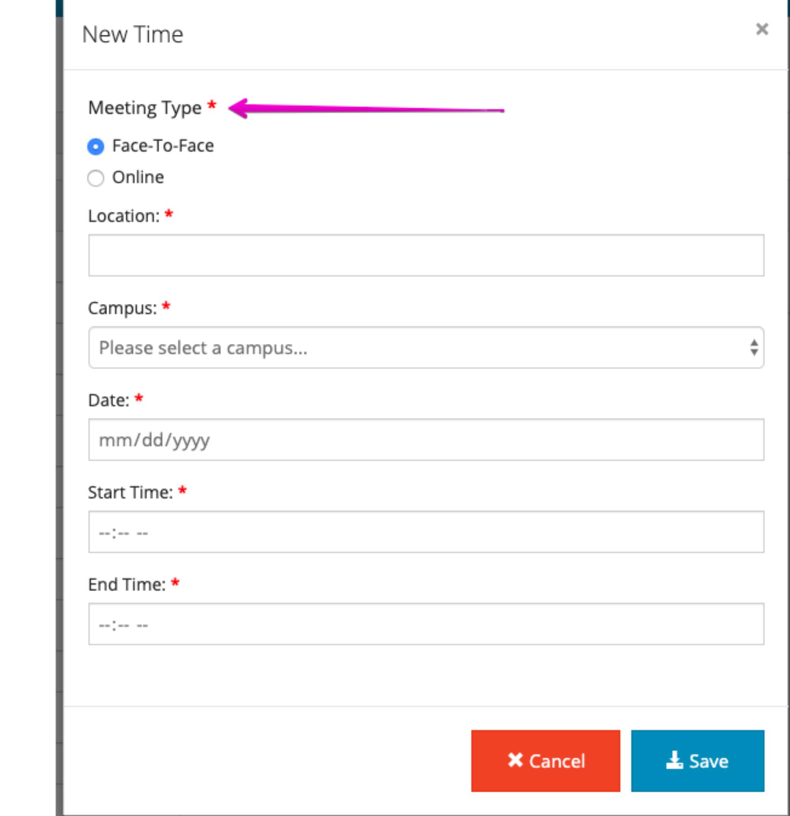790x816 pixels.
Task: Click the 'Date:' field label
Action: click(x=109, y=400)
